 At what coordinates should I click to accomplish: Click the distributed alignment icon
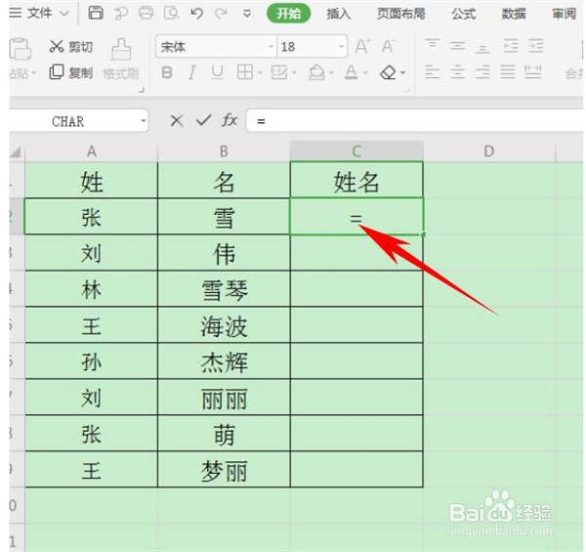pyautogui.click(x=533, y=71)
